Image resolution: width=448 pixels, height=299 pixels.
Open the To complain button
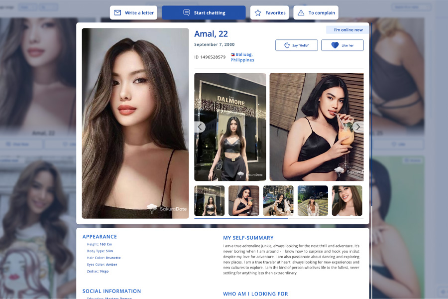click(x=316, y=12)
